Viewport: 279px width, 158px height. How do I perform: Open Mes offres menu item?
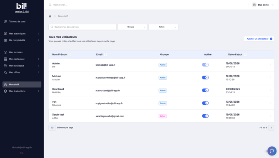(22, 72)
